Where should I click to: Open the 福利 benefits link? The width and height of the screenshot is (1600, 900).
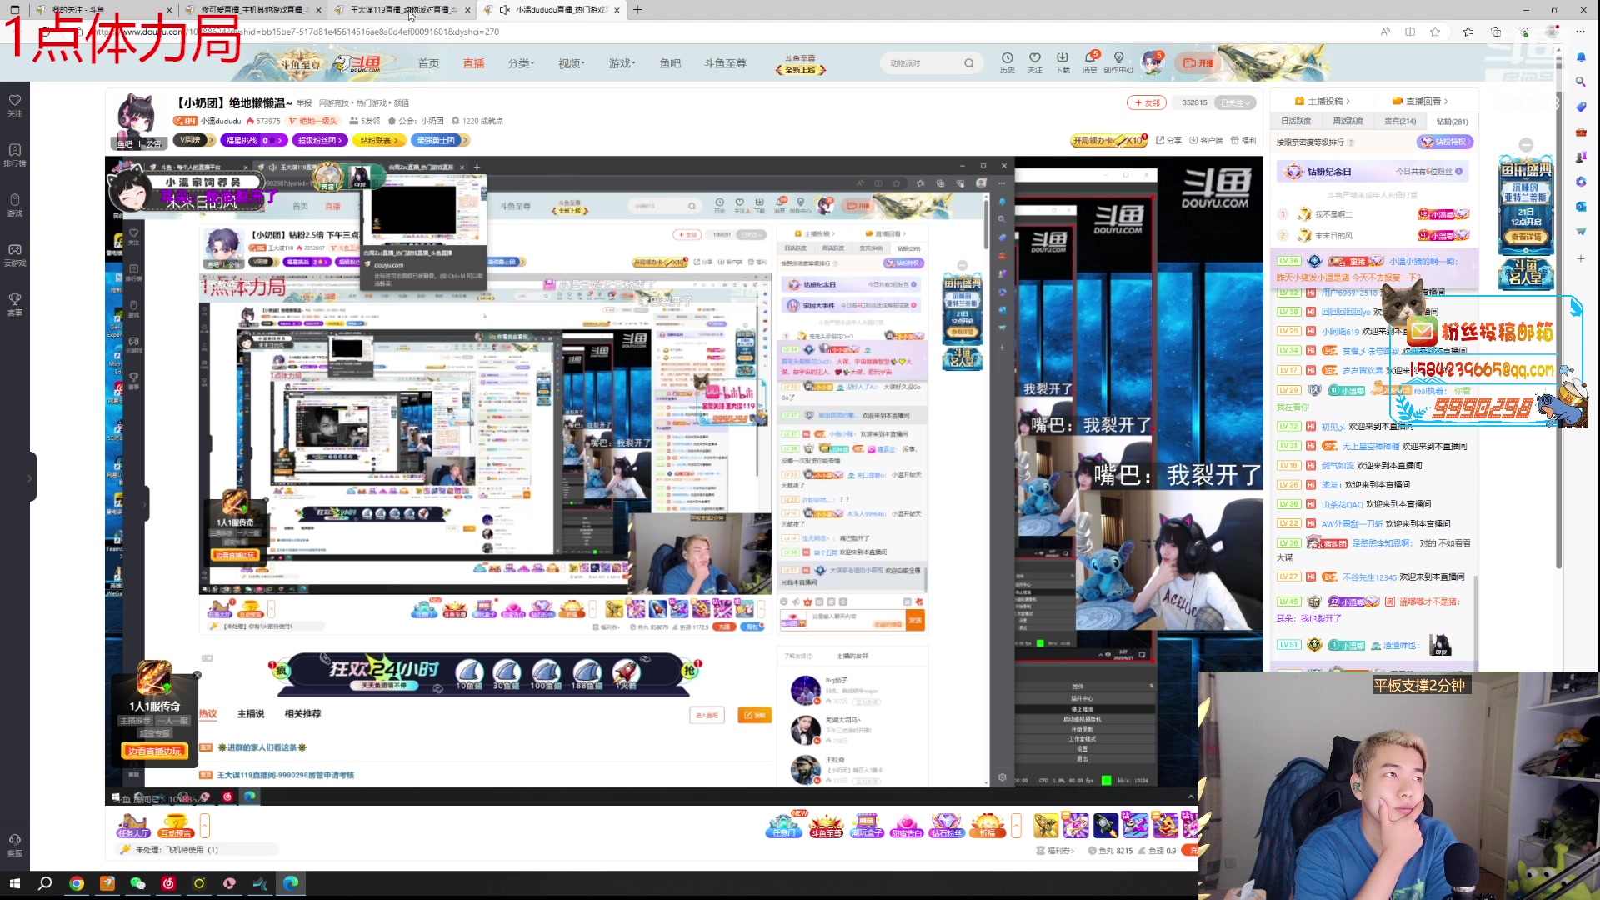click(1243, 140)
